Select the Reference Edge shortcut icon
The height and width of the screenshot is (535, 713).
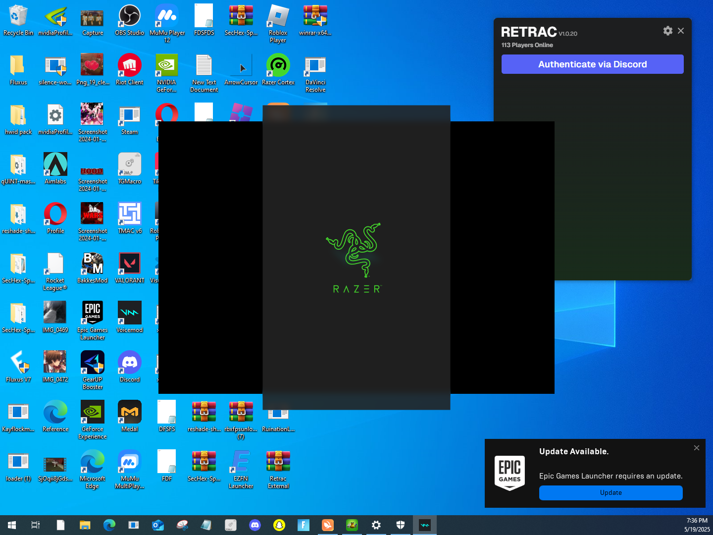coord(55,417)
